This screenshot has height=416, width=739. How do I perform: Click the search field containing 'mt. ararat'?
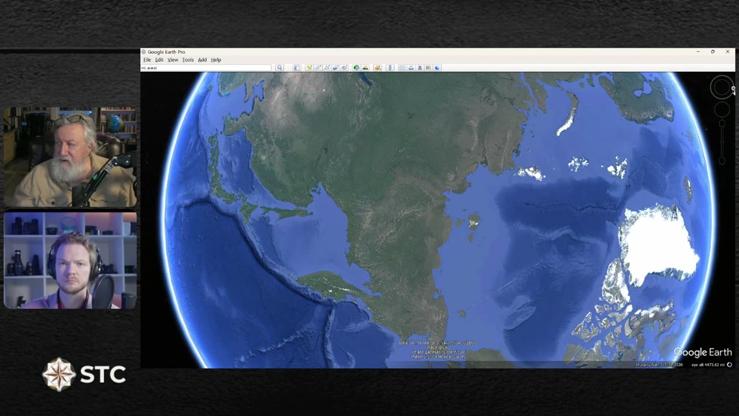click(206, 68)
